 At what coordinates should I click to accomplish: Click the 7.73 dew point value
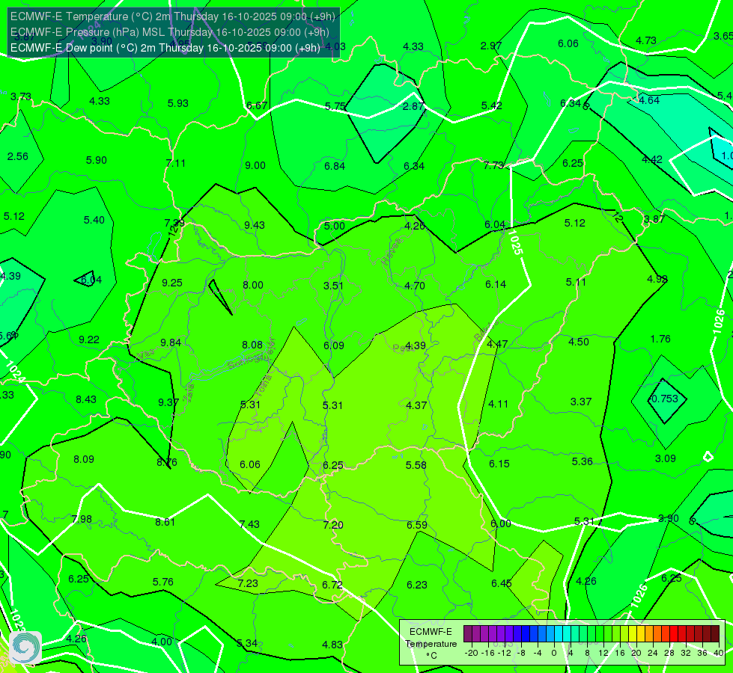(493, 165)
